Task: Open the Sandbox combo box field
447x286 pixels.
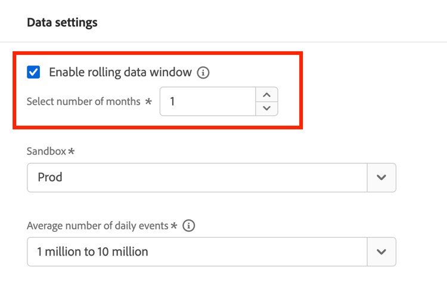Action: click(x=197, y=178)
